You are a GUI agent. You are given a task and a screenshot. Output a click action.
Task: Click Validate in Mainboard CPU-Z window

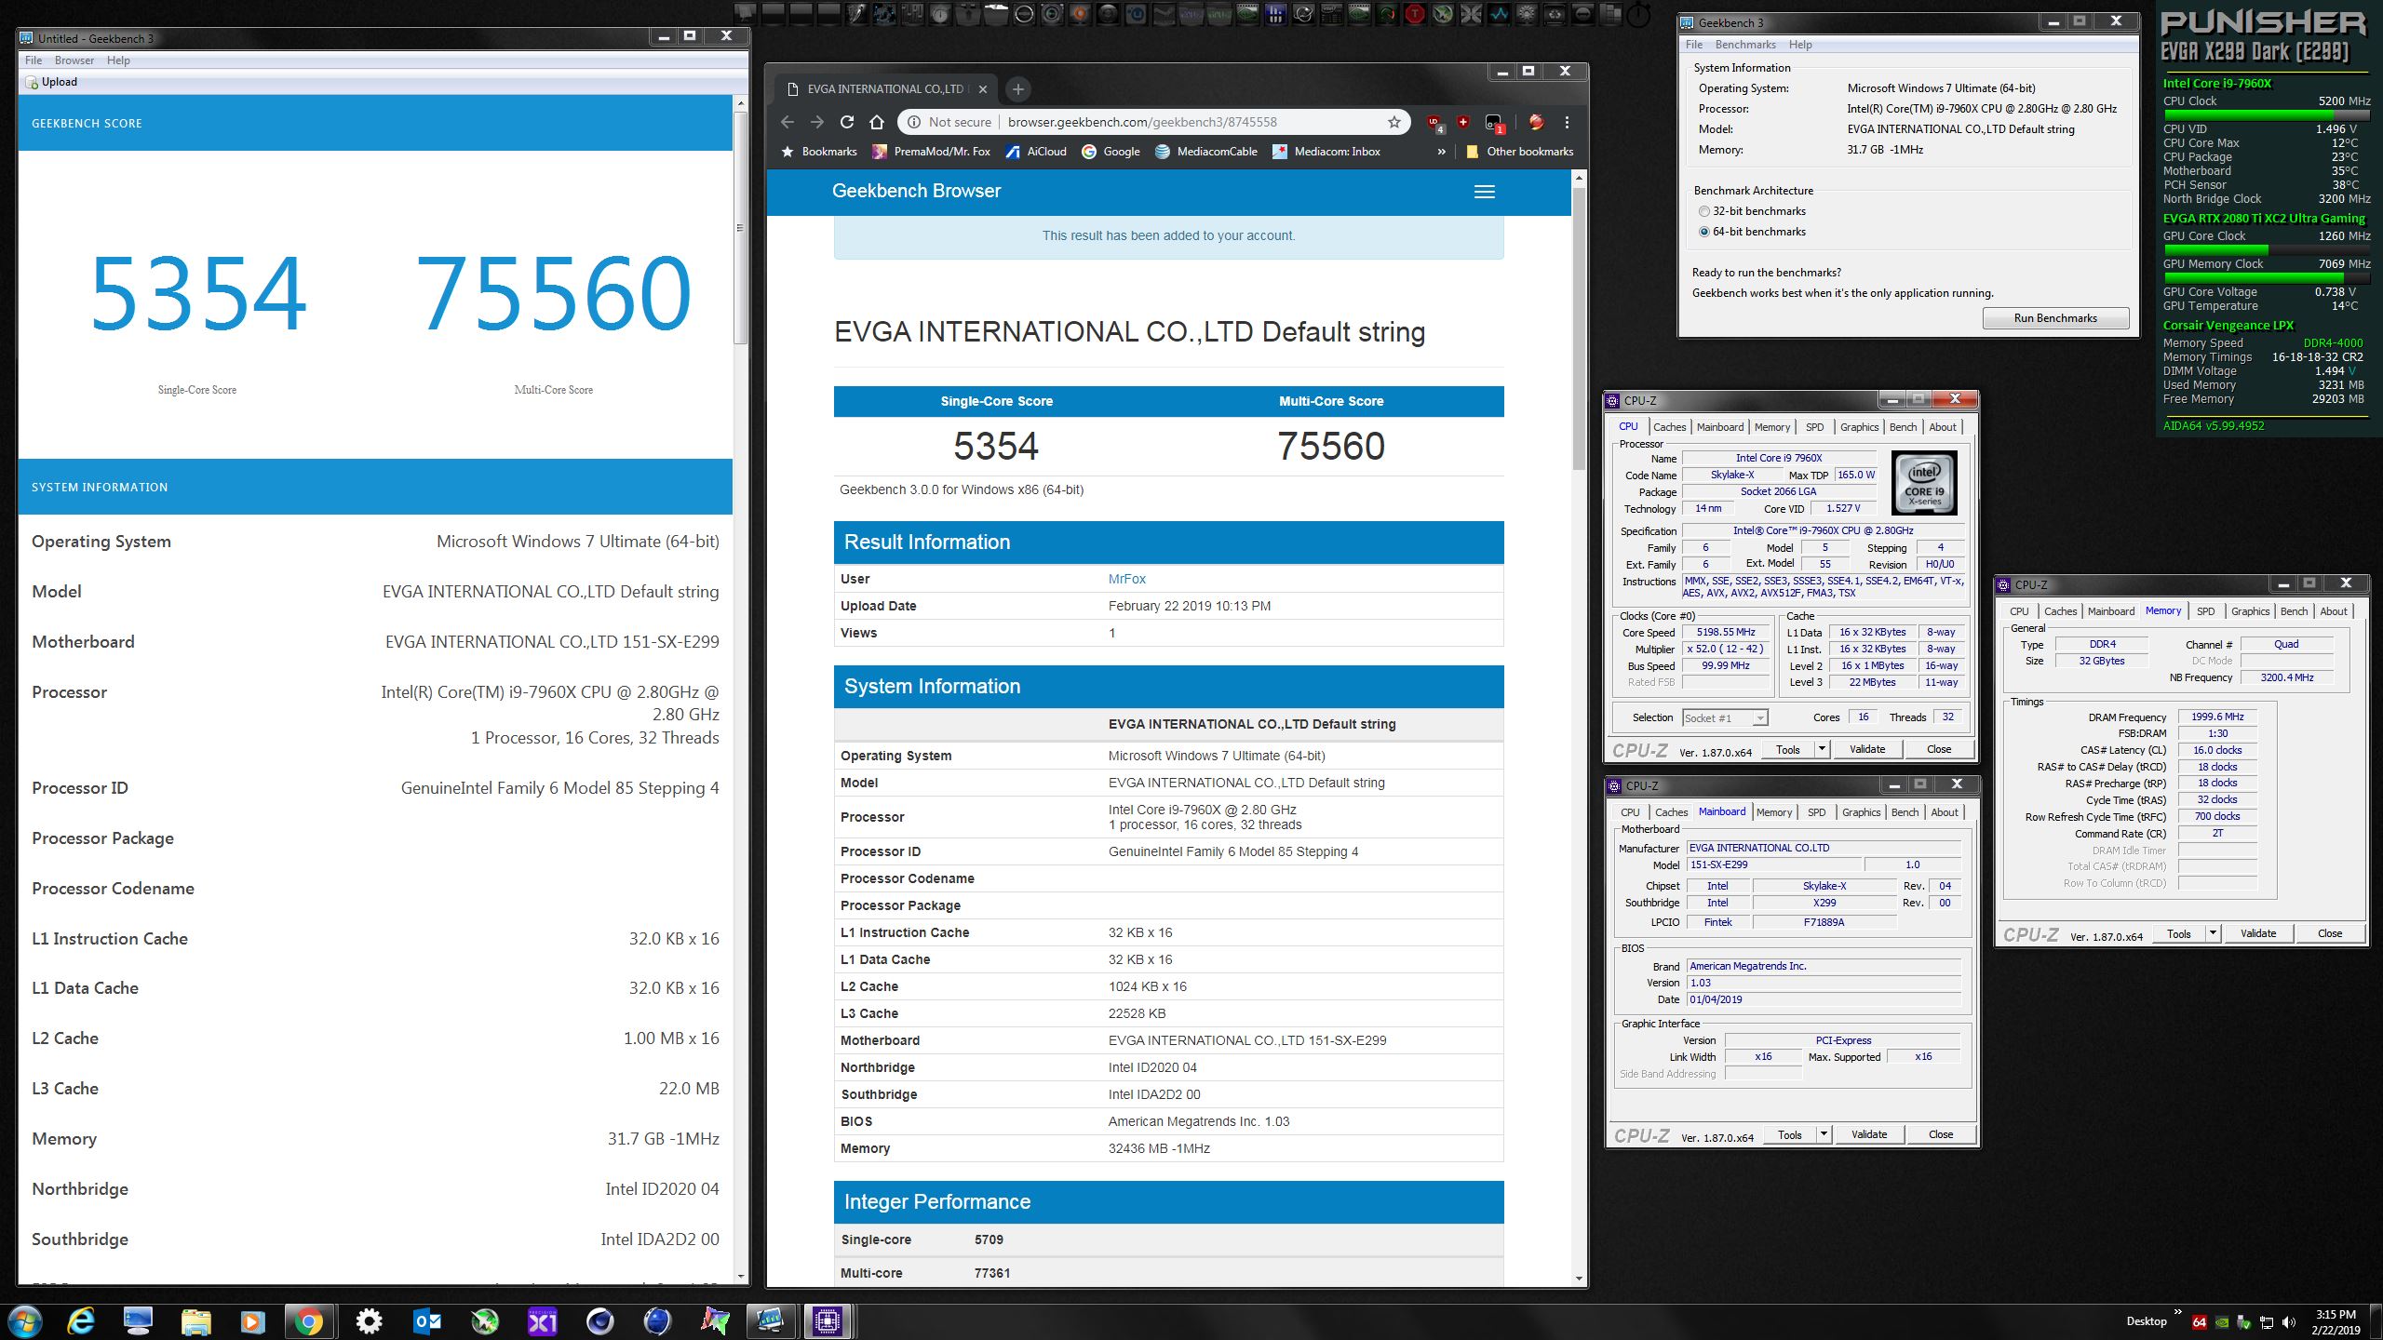[1868, 1134]
